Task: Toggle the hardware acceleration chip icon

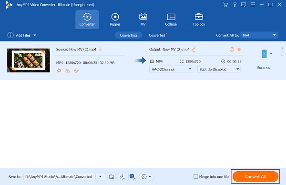Action: coord(132,176)
